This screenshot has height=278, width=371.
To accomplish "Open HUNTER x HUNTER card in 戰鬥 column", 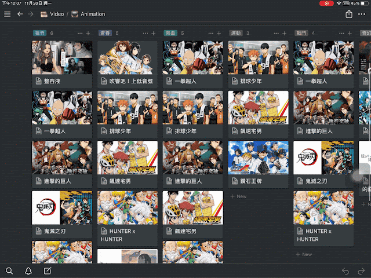I will 323,219.
